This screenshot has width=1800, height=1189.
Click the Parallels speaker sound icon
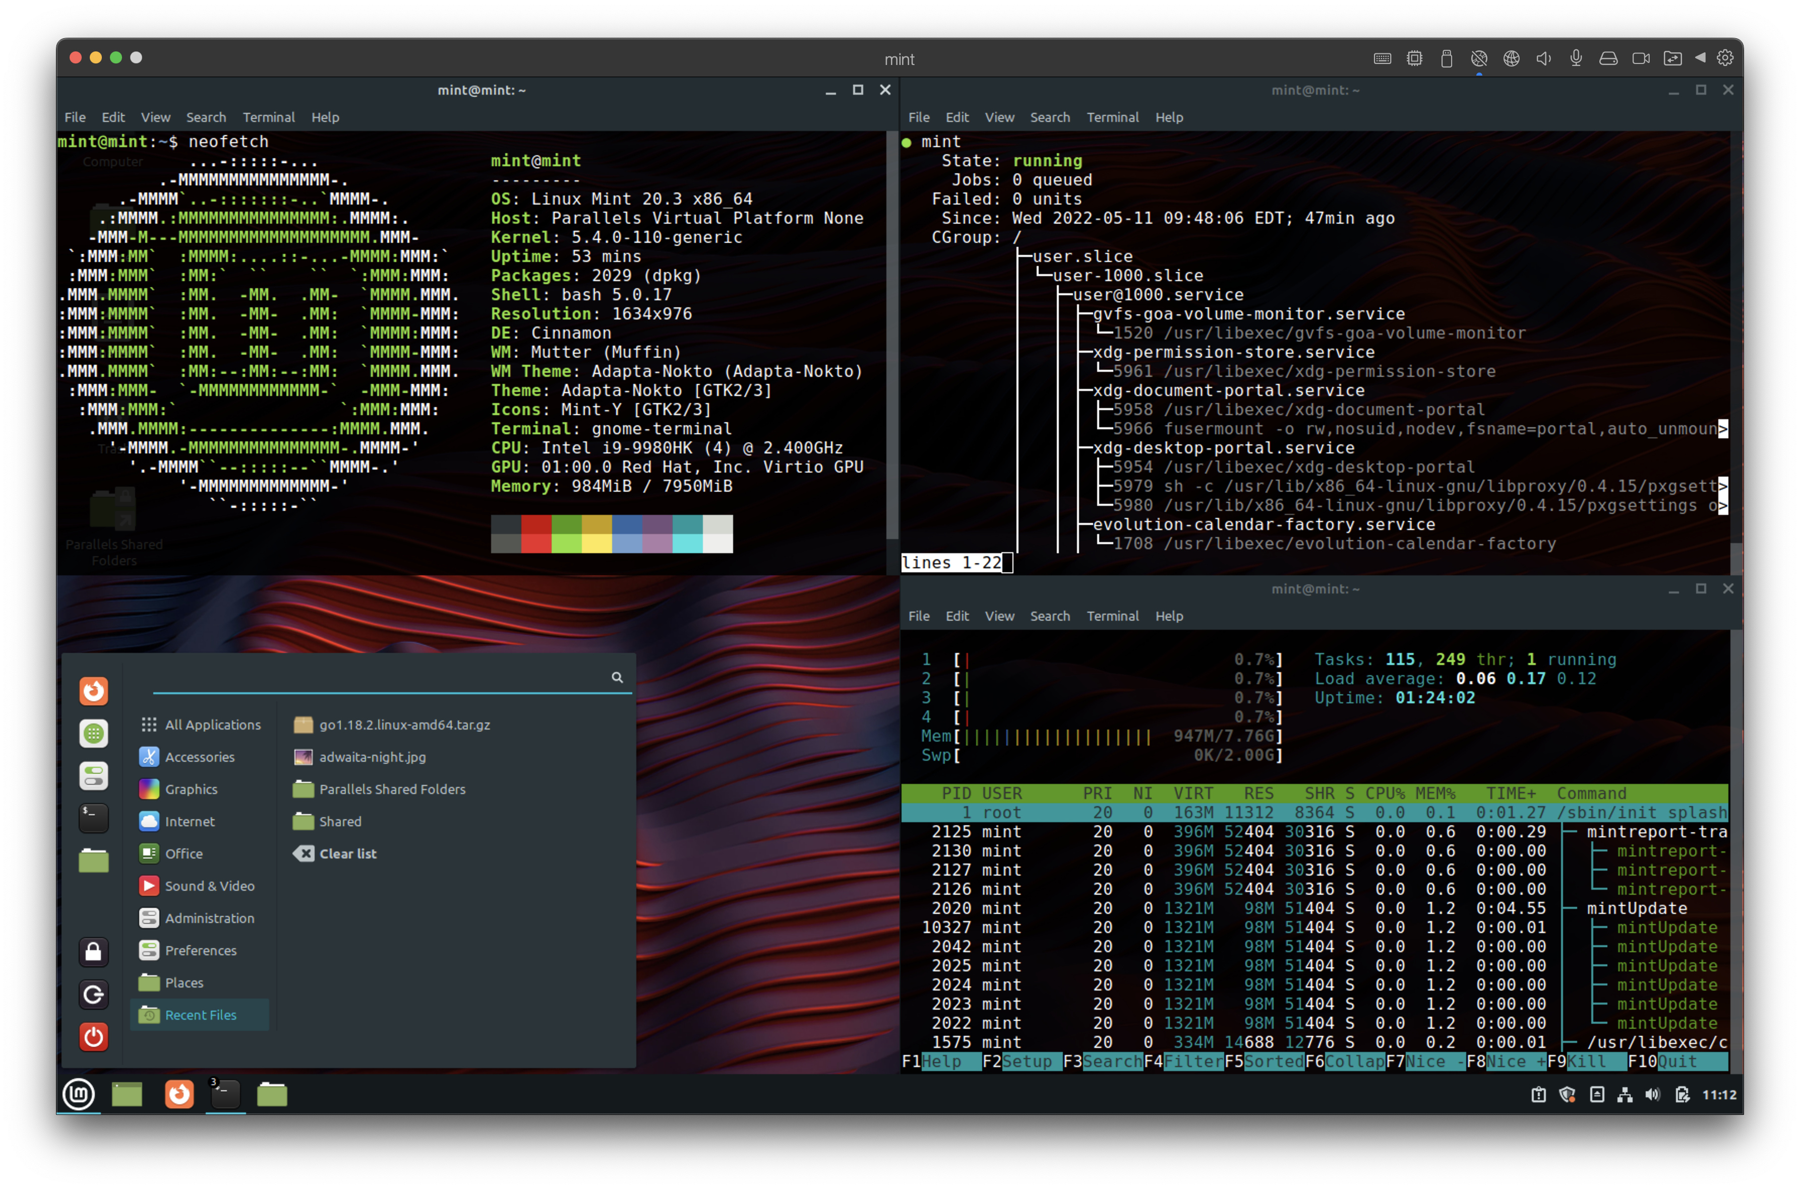tap(1543, 58)
